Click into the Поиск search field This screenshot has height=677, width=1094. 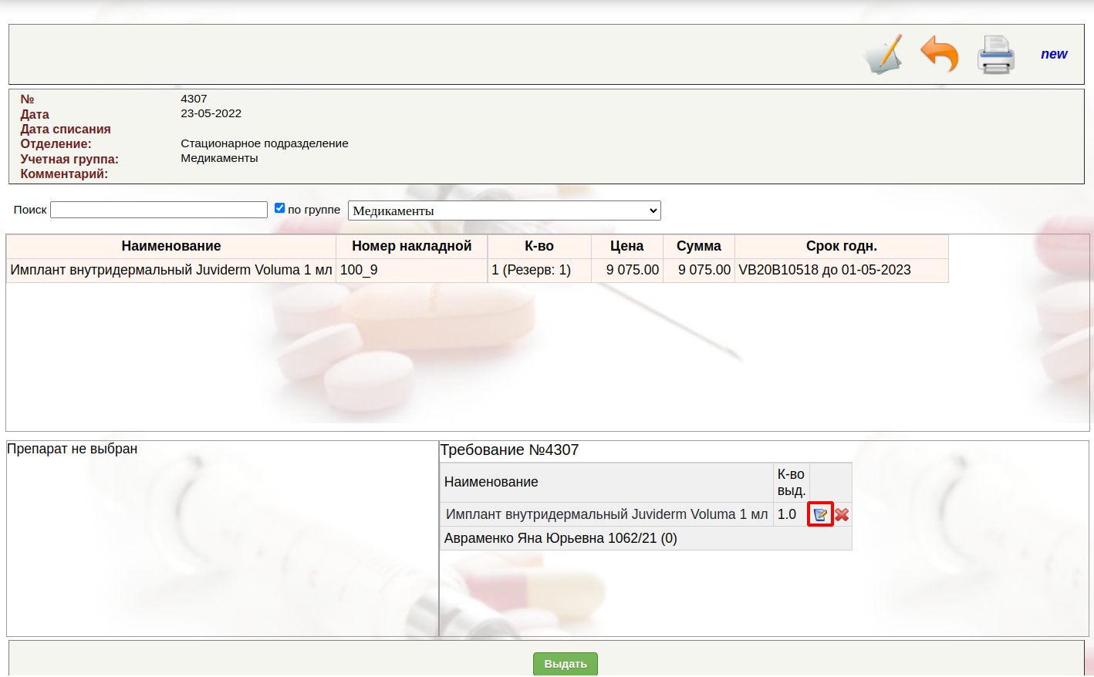pyautogui.click(x=159, y=210)
